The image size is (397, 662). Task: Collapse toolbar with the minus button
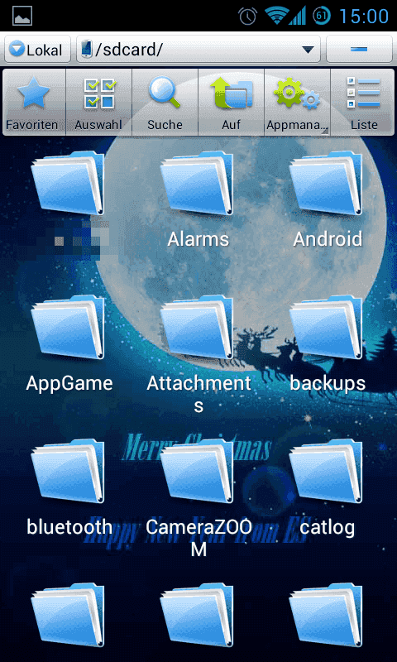(359, 50)
